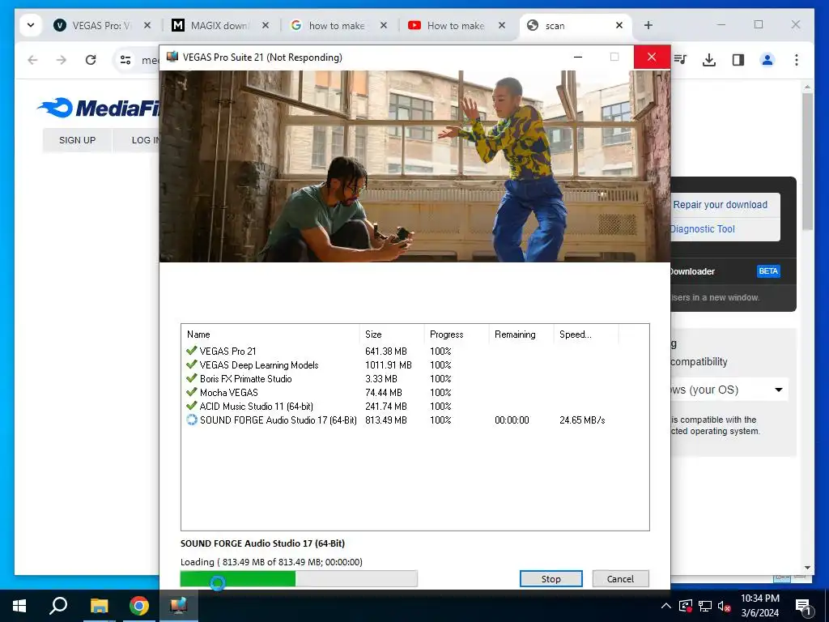Open the operating system dropdown on MediaFire
This screenshot has width=829, height=622.
click(x=729, y=390)
